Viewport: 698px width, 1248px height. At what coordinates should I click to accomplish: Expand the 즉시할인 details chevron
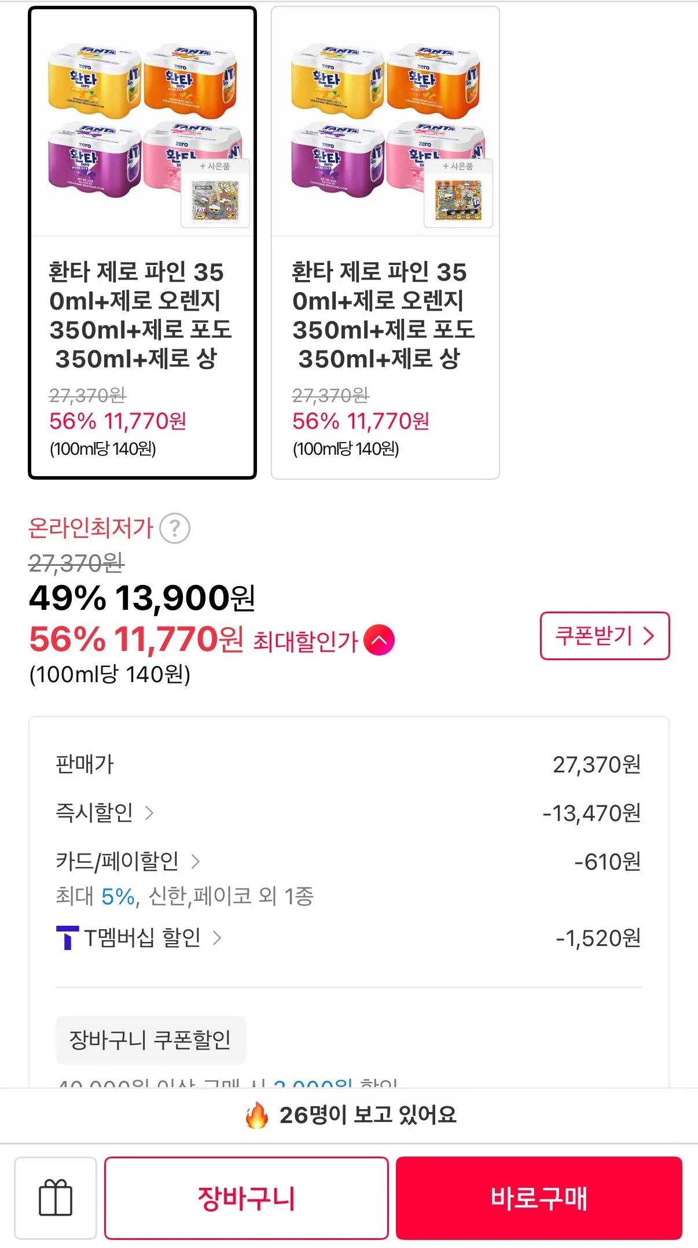pos(149,813)
